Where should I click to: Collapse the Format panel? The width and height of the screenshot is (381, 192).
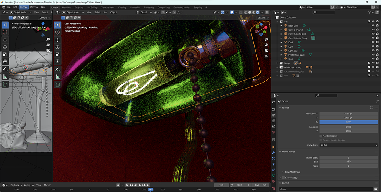pos(280,108)
